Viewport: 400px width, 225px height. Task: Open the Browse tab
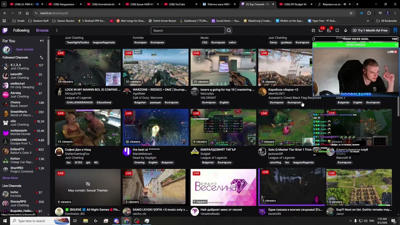click(x=42, y=30)
